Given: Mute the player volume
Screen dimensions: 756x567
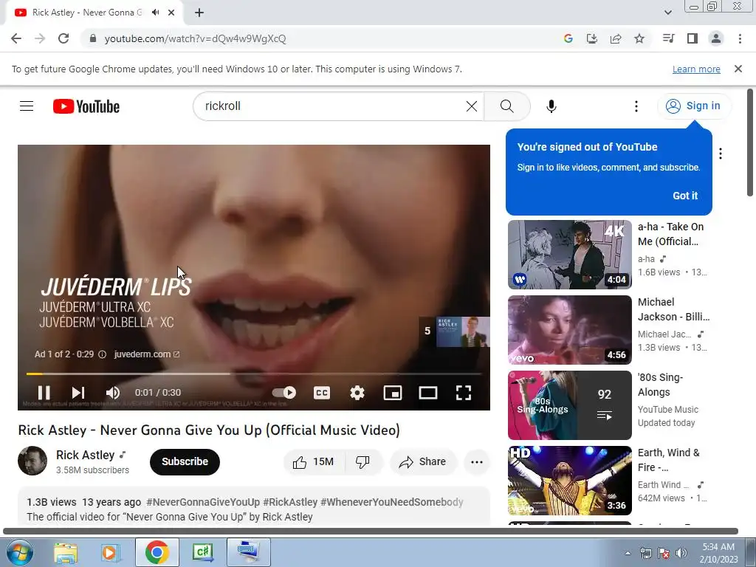Looking at the screenshot, I should pos(113,393).
